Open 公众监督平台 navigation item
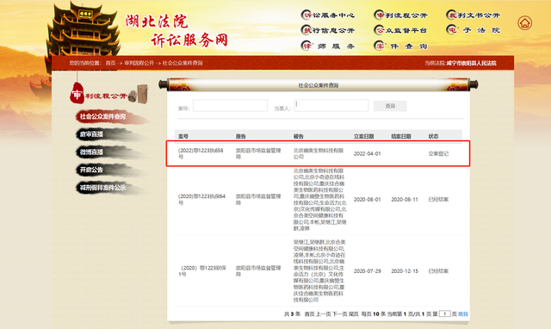551x329 pixels. (401, 30)
